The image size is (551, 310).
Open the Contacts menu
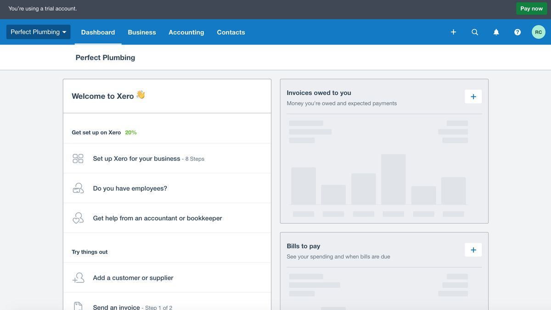[231, 32]
